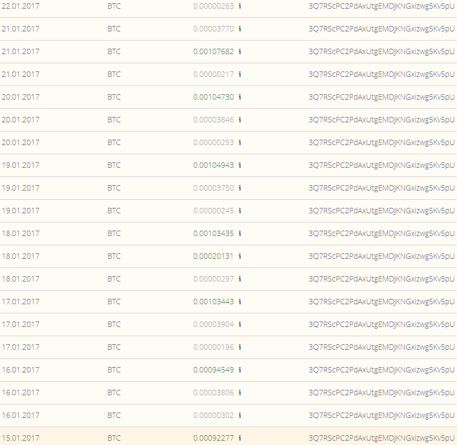This screenshot has width=457, height=445.
Task: Select amount 0.00000196
Action: coord(214,347)
